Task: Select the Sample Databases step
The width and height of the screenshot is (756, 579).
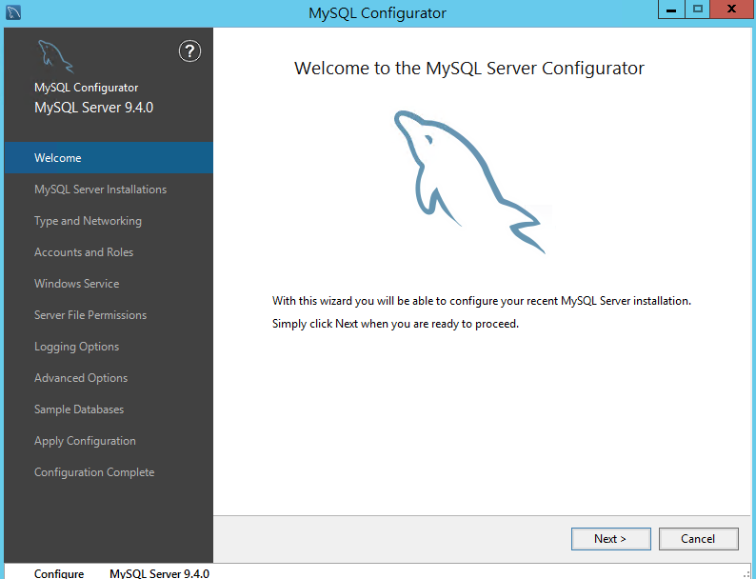Action: (x=79, y=409)
